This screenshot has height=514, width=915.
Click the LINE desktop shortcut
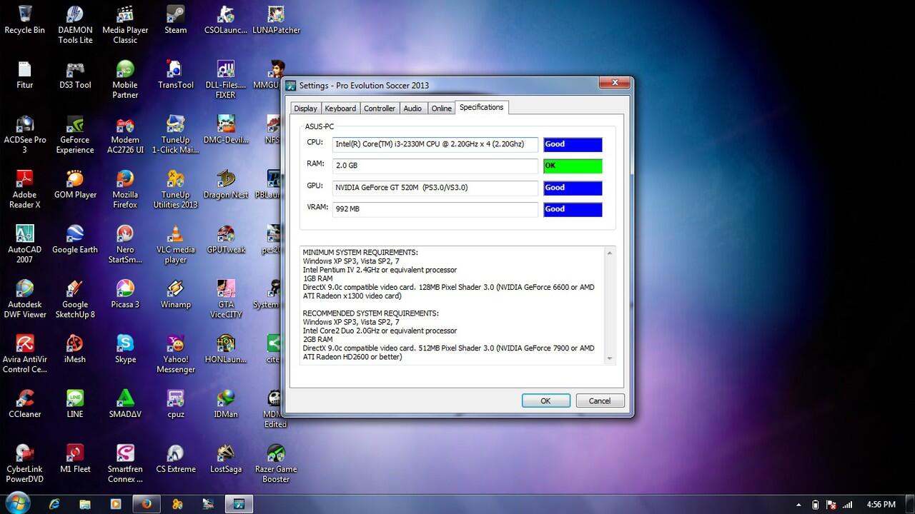(75, 405)
